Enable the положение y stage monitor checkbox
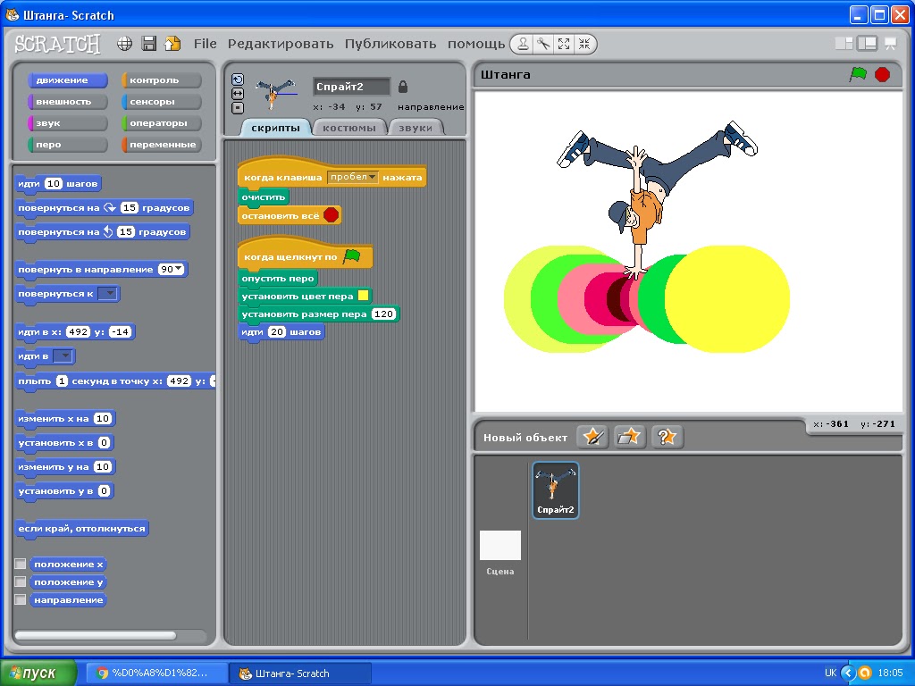 pyautogui.click(x=21, y=581)
